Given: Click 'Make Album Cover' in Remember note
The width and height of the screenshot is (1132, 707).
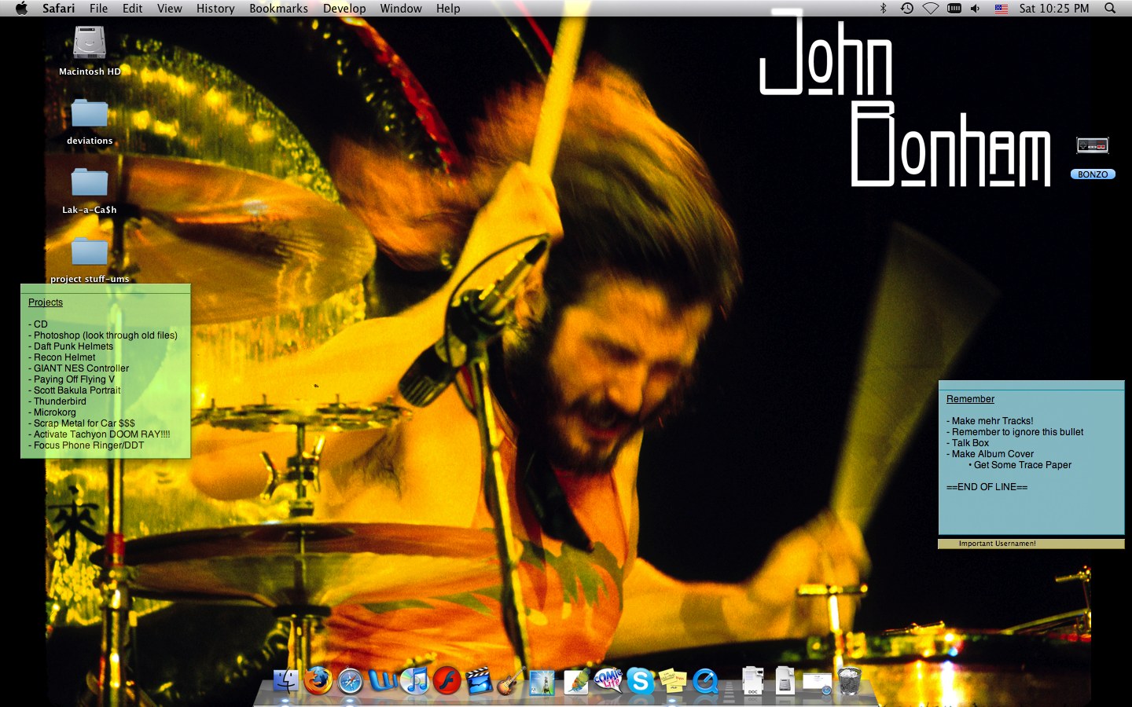Looking at the screenshot, I should click(x=992, y=454).
